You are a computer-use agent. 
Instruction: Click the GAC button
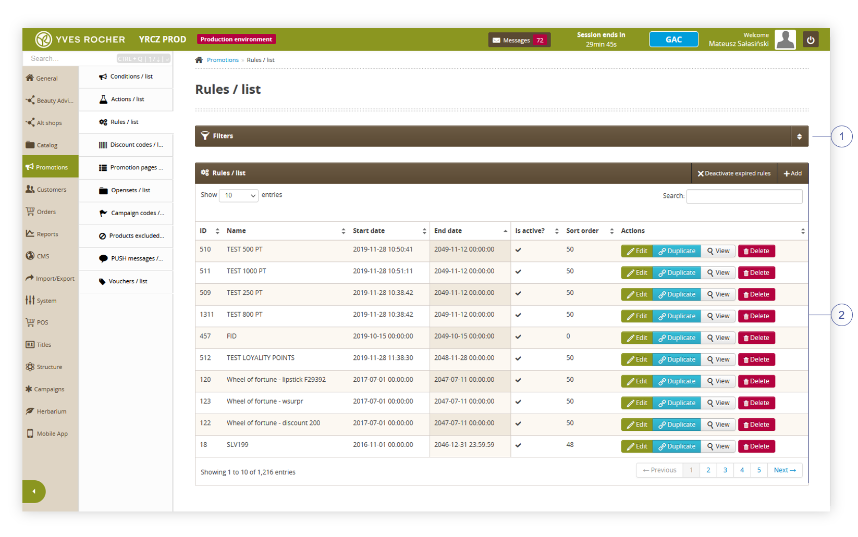pyautogui.click(x=673, y=40)
